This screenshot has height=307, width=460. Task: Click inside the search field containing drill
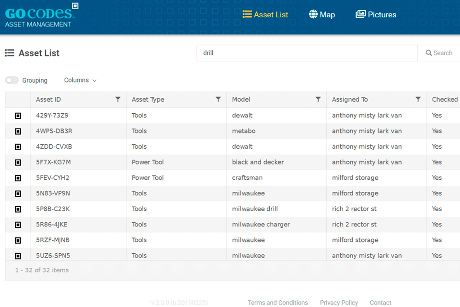[x=307, y=53]
